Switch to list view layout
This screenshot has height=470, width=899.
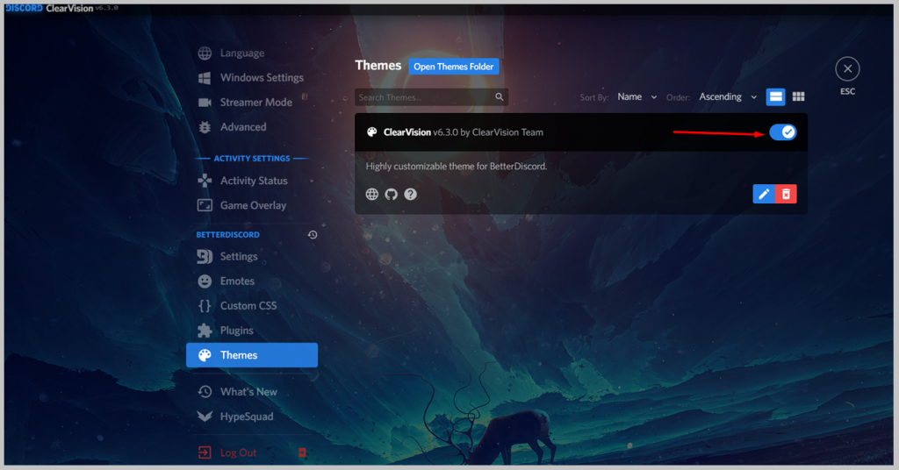(776, 96)
